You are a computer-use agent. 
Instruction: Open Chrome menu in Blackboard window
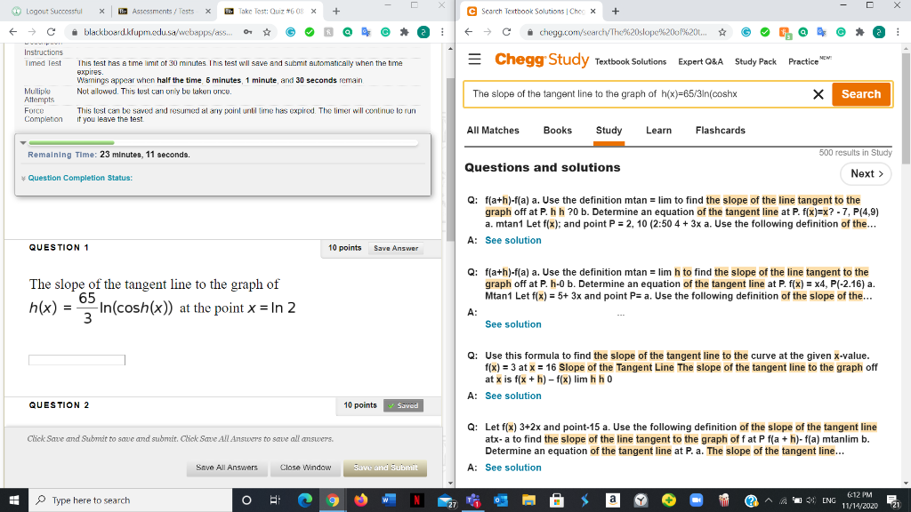click(442, 32)
